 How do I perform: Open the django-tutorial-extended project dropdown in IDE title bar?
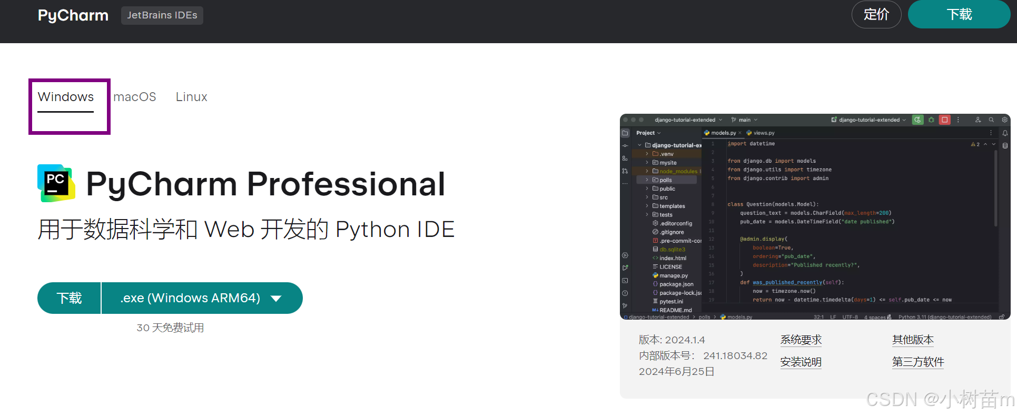[x=688, y=120]
